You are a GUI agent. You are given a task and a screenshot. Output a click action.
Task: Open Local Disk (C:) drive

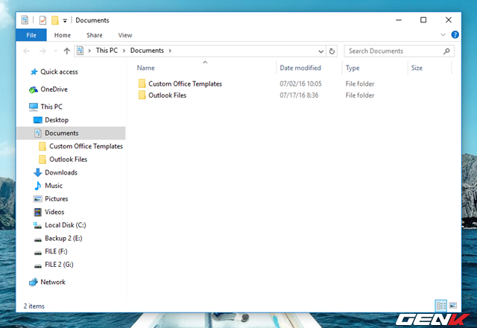point(65,225)
